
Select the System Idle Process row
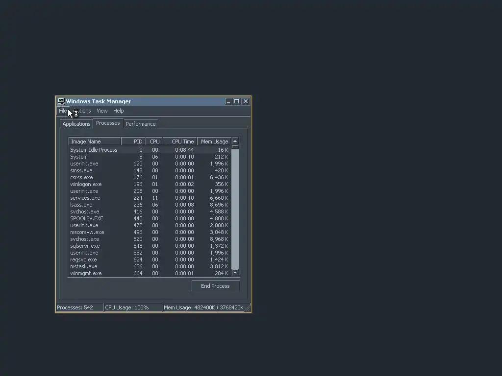pos(150,150)
